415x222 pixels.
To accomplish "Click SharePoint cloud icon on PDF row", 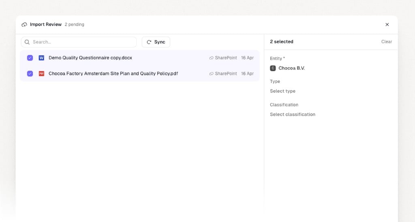I will pos(211,74).
